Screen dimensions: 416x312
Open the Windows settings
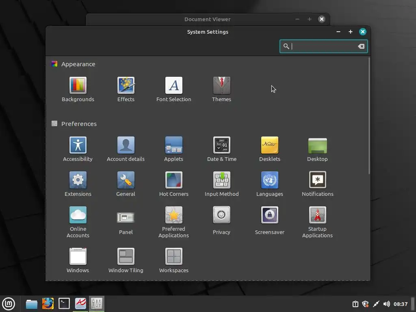click(78, 260)
